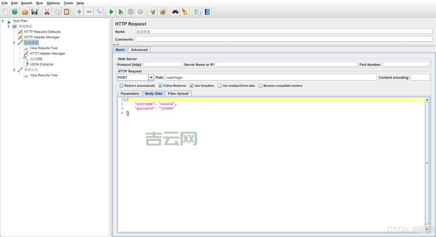
Task: Click the Cut scissors icon in toolbar
Action: coord(47,12)
